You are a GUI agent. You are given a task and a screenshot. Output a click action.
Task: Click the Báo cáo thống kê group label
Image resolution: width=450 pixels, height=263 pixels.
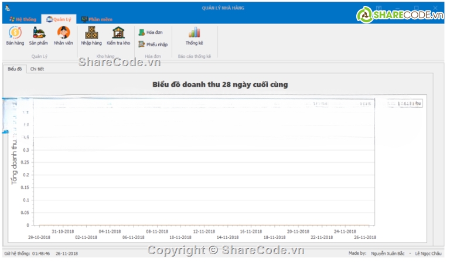pos(195,56)
